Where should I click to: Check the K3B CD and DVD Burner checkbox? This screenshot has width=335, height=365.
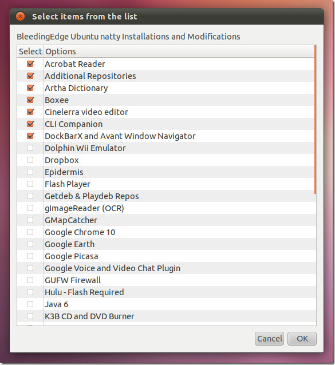[x=30, y=316]
